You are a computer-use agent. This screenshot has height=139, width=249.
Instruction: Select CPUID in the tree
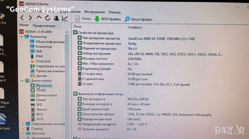(40, 90)
